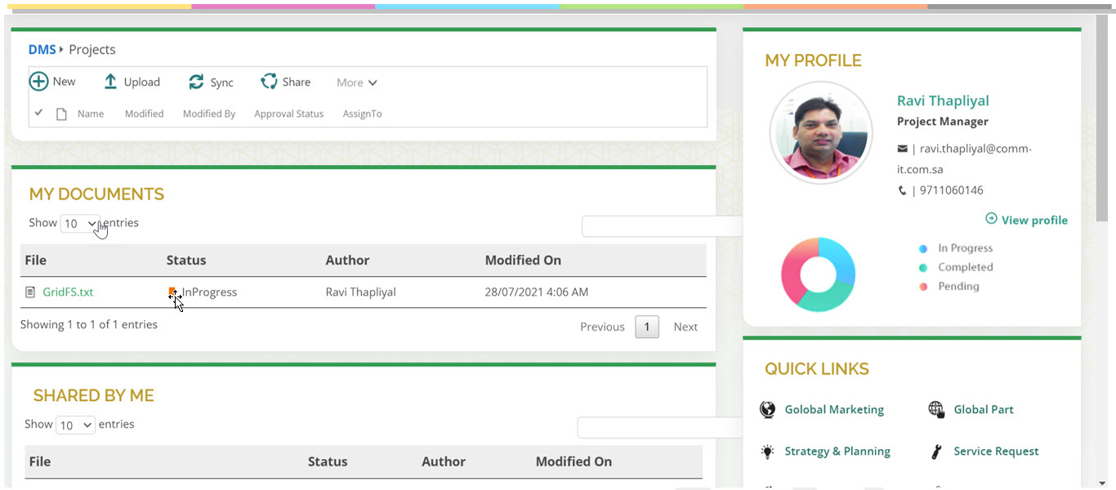Image resolution: width=1116 pixels, height=490 pixels.
Task: Expand the More dropdown menu
Action: click(x=356, y=82)
